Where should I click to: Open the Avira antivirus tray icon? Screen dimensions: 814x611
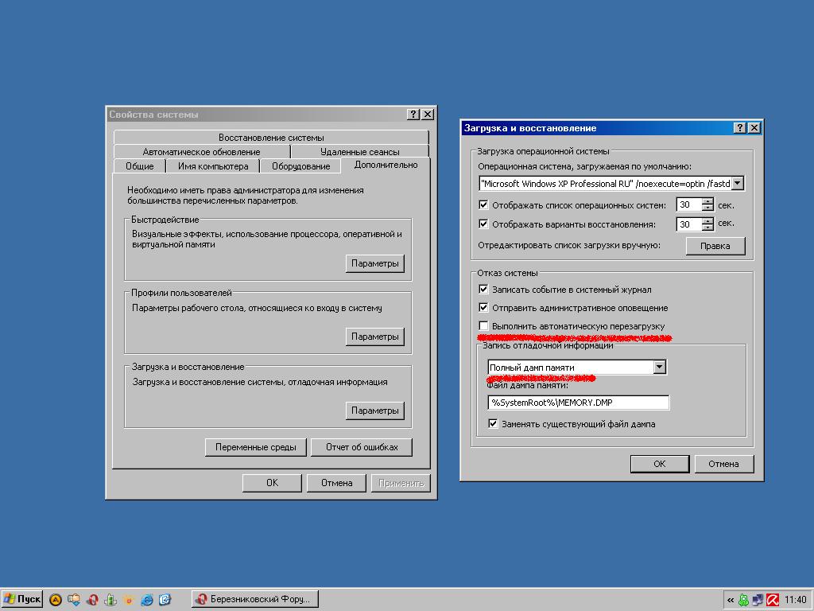tap(772, 600)
